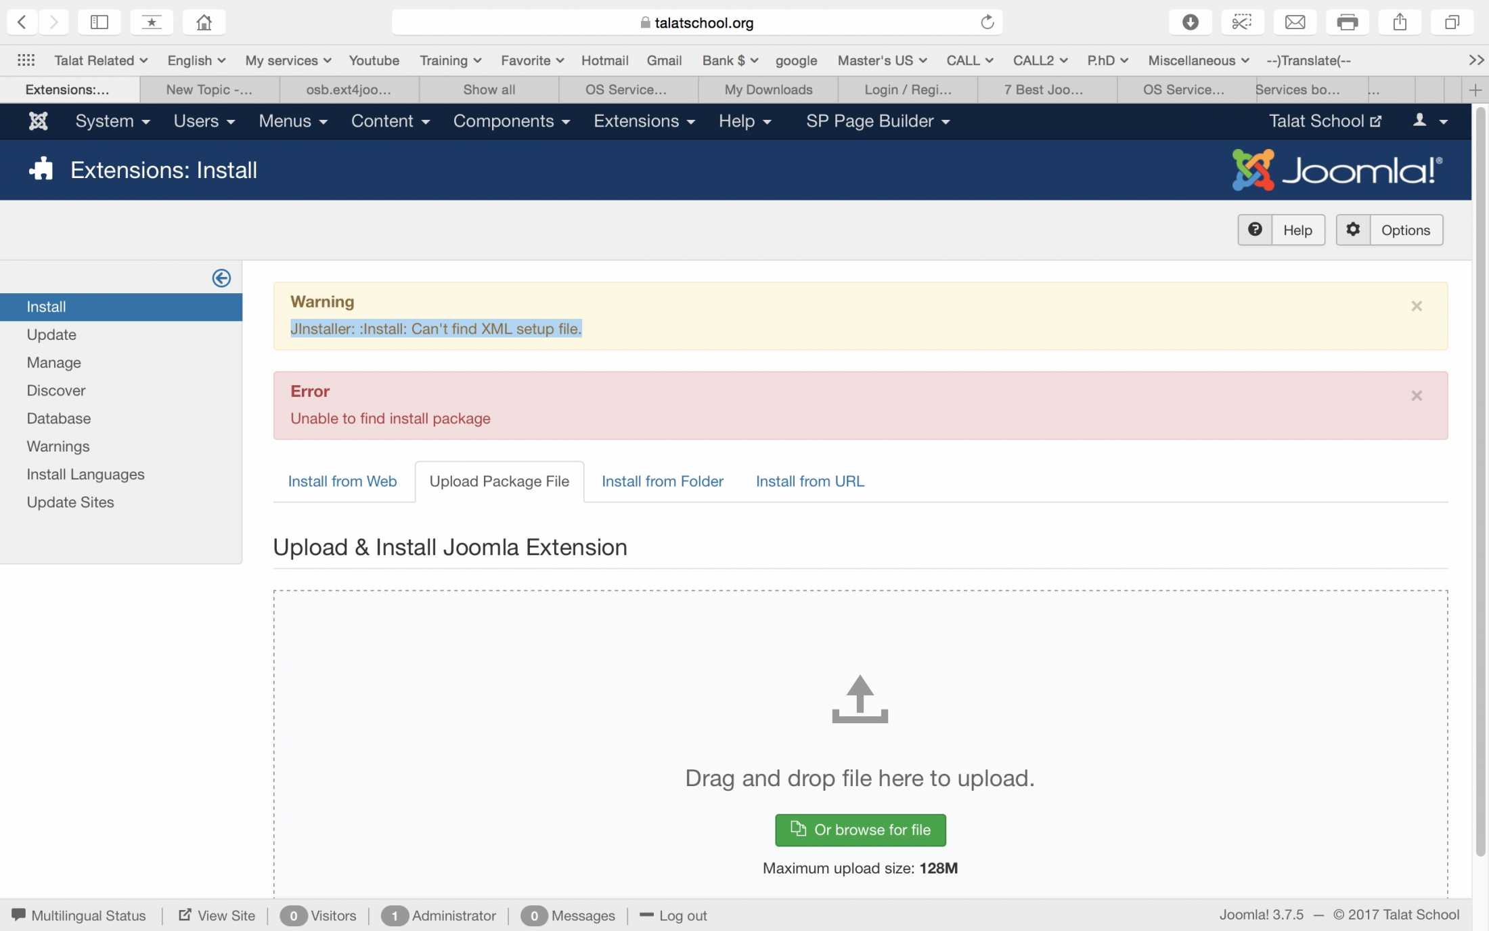Expand the SP Page Builder dropdown
Viewport: 1489px width, 931px height.
click(878, 121)
